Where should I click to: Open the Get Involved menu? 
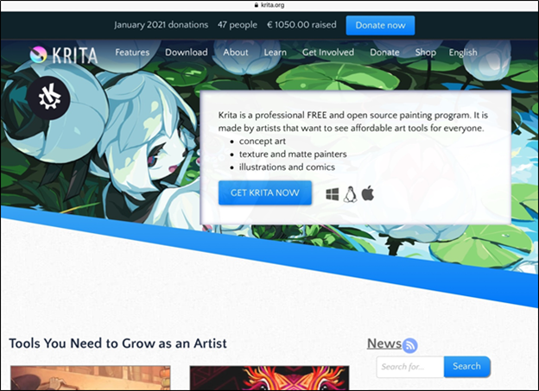click(x=328, y=53)
